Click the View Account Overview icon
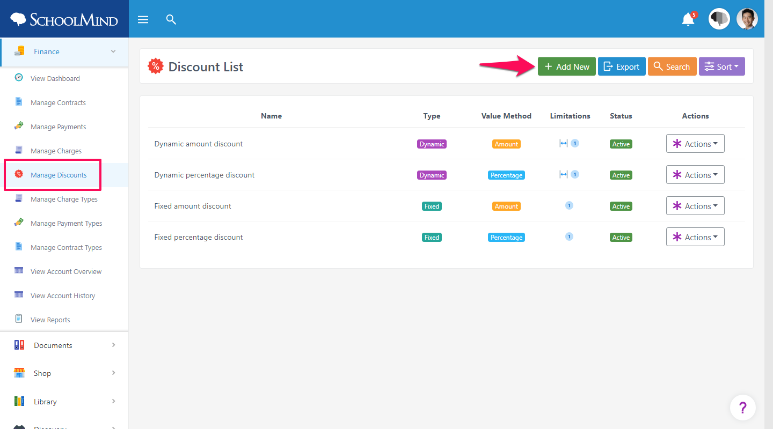 click(x=19, y=271)
